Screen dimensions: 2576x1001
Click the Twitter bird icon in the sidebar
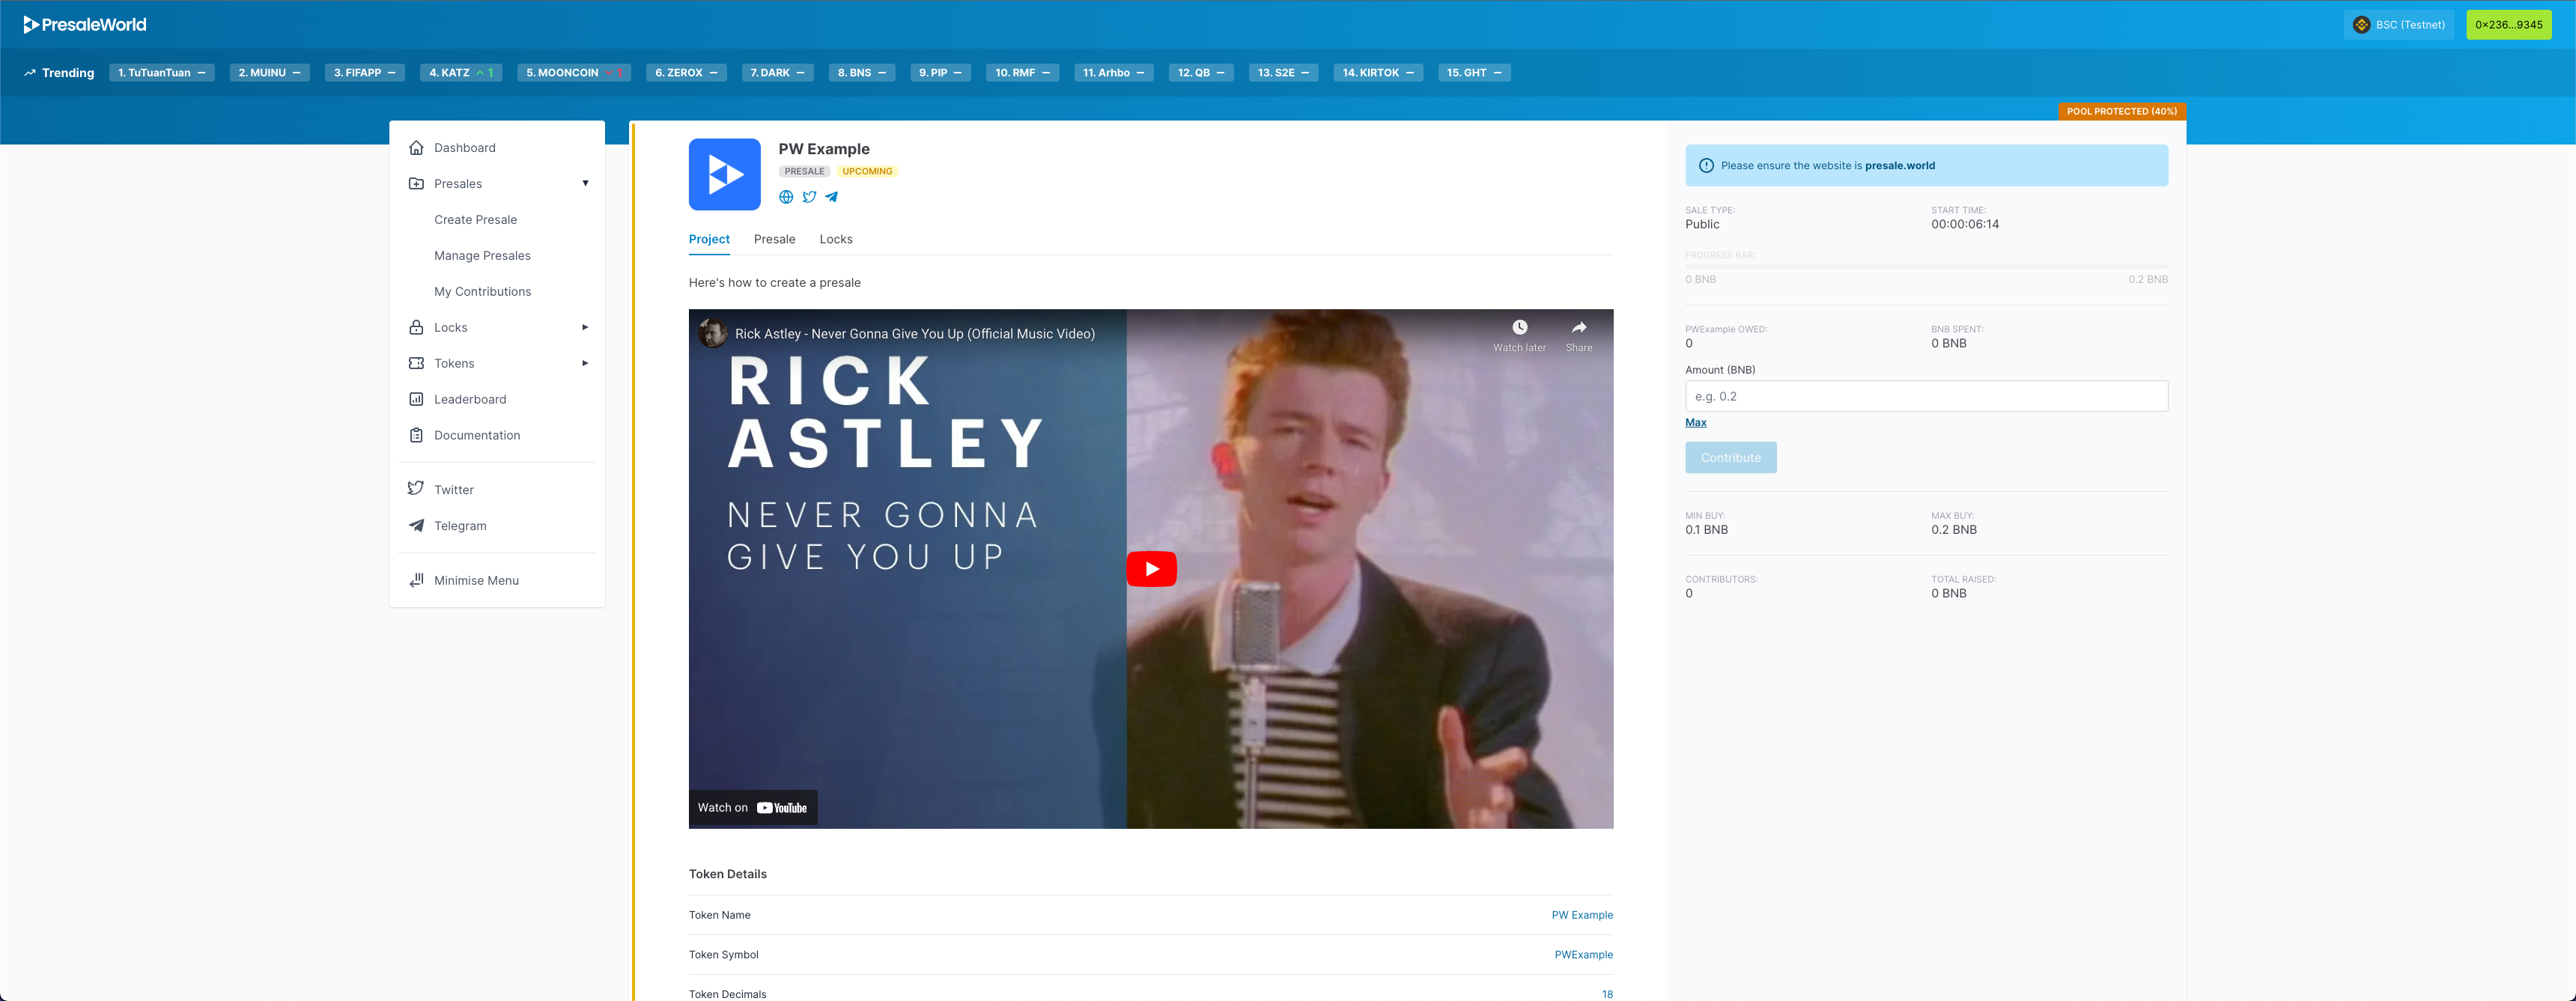point(416,488)
